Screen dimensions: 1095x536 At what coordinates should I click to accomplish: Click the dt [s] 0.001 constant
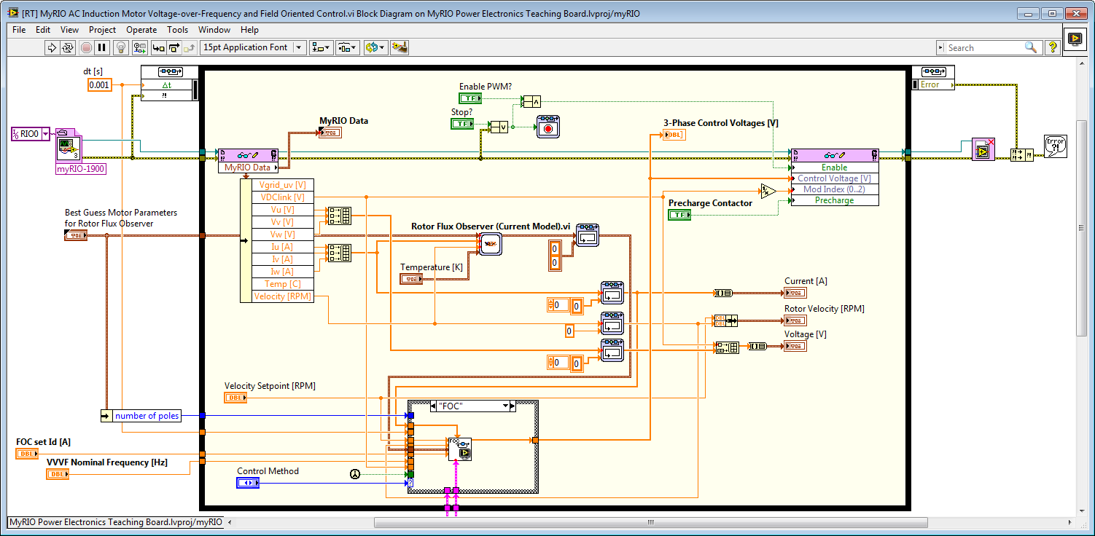click(98, 84)
